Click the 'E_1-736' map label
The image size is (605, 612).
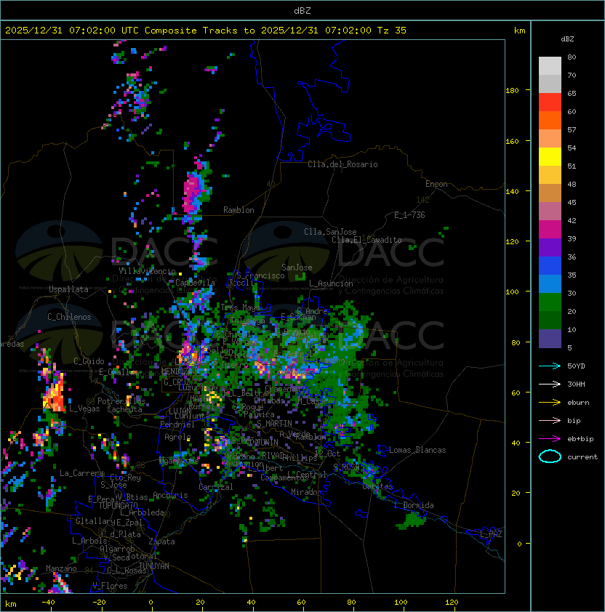pos(409,215)
